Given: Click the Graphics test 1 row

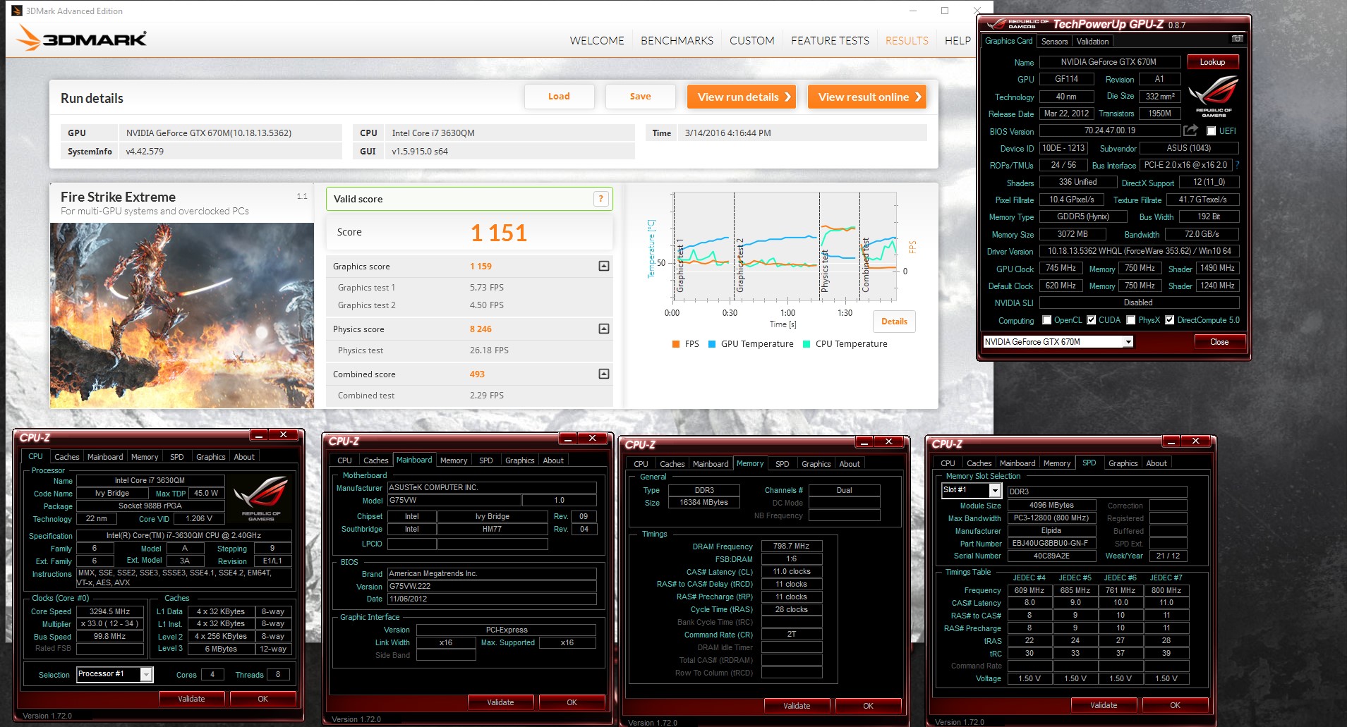Looking at the screenshot, I should point(469,288).
